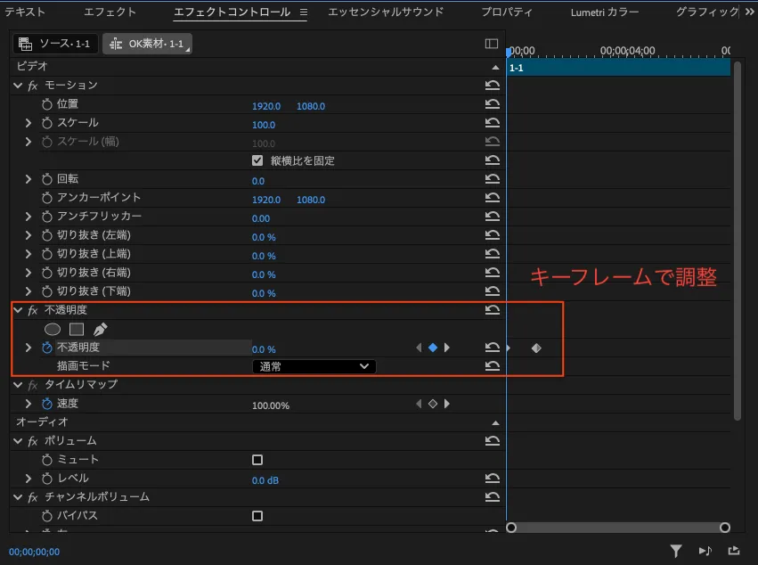Click the export frame icon at bottom right

[x=734, y=551]
